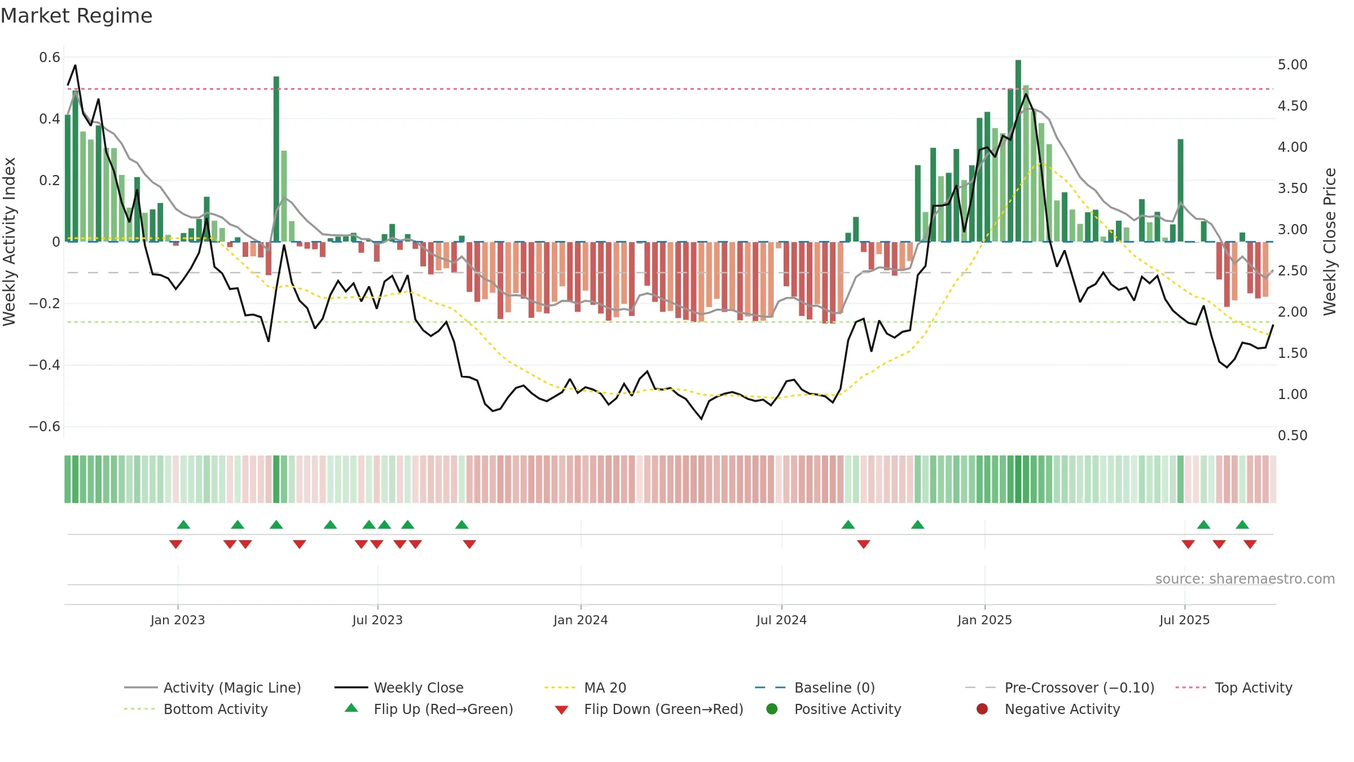This screenshot has width=1354, height=762.
Task: Click the Baseline (0) legend entry
Action: click(815, 687)
